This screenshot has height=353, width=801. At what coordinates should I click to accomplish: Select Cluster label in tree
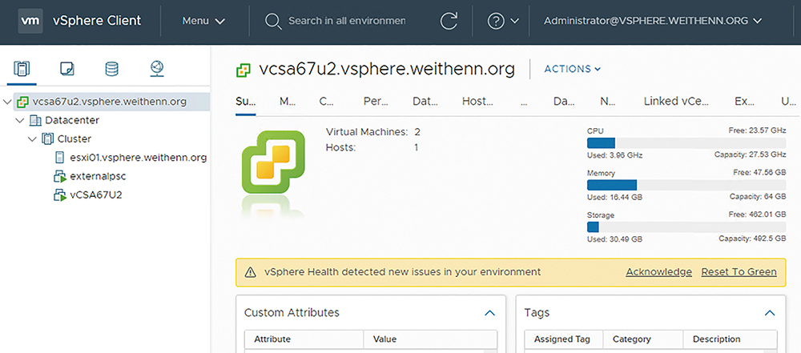74,139
